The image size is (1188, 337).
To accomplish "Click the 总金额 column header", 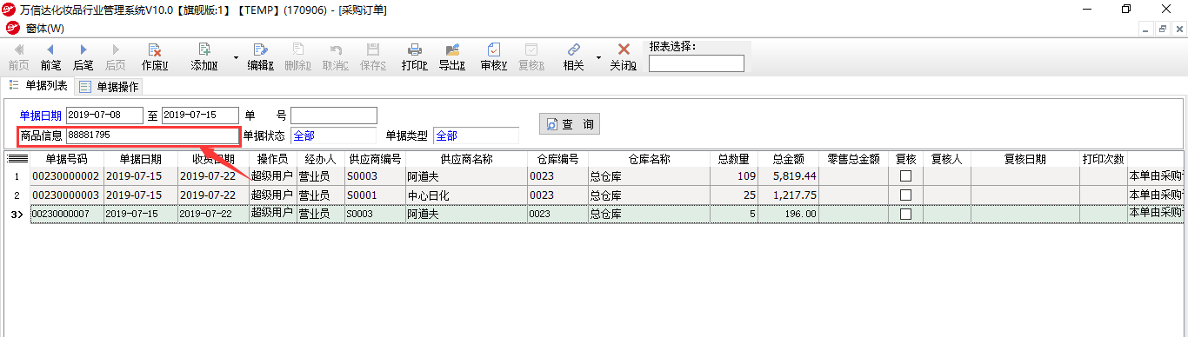I will coord(787,159).
